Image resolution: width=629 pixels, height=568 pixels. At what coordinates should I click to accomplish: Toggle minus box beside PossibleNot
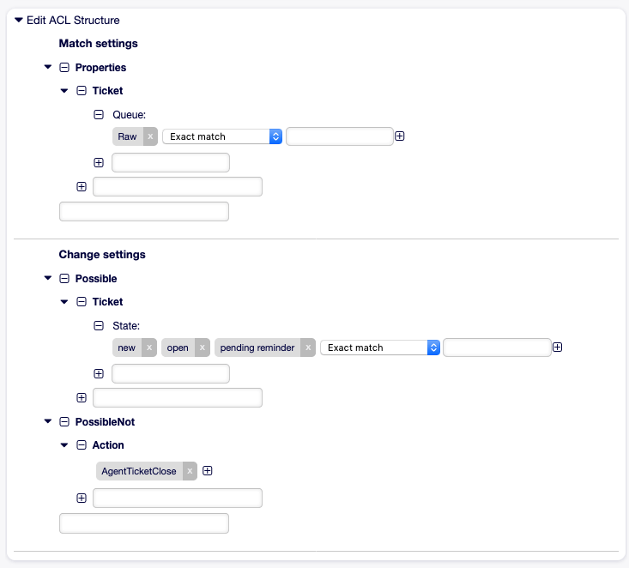coord(64,422)
